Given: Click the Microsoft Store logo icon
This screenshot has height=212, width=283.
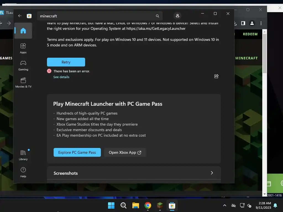Looking at the screenshot, I should click(29, 16).
